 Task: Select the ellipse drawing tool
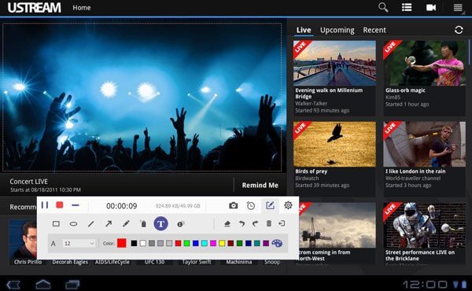[x=73, y=224]
